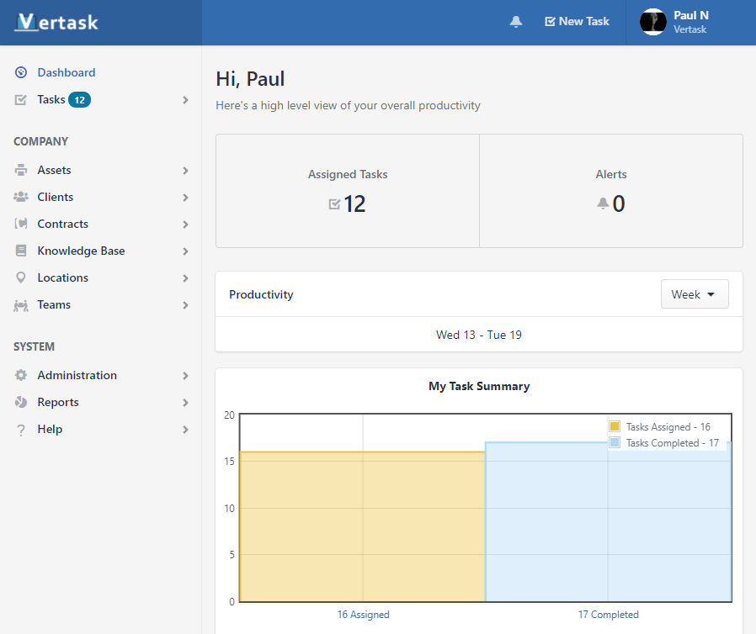Open the Help menu item
The width and height of the screenshot is (756, 634).
tap(50, 429)
